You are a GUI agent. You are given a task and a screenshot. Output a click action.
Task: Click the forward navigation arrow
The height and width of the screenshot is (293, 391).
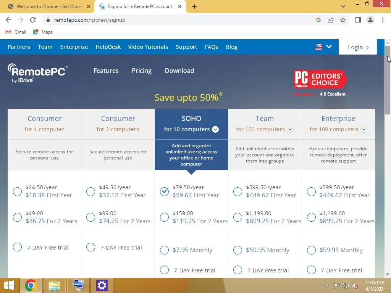pos(21,20)
